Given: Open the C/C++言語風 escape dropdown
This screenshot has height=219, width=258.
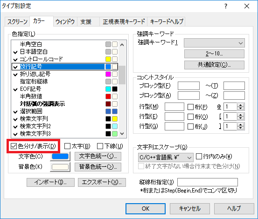Looking at the screenshot, I should click(166, 157).
